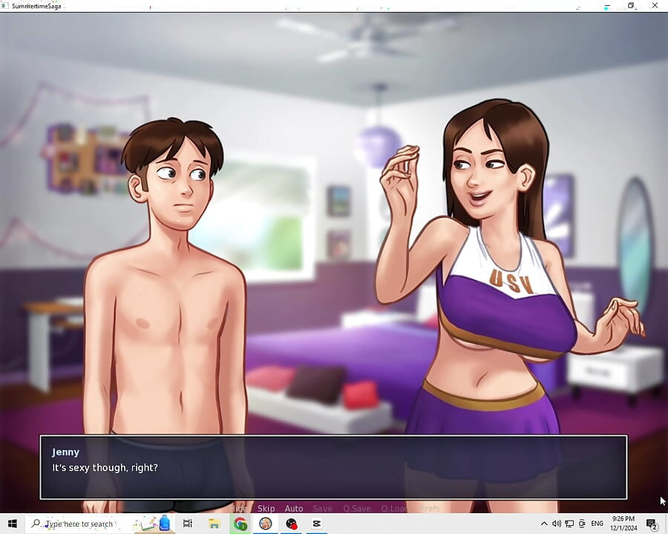
Task: Open the Windows Start menu
Action: point(13,524)
